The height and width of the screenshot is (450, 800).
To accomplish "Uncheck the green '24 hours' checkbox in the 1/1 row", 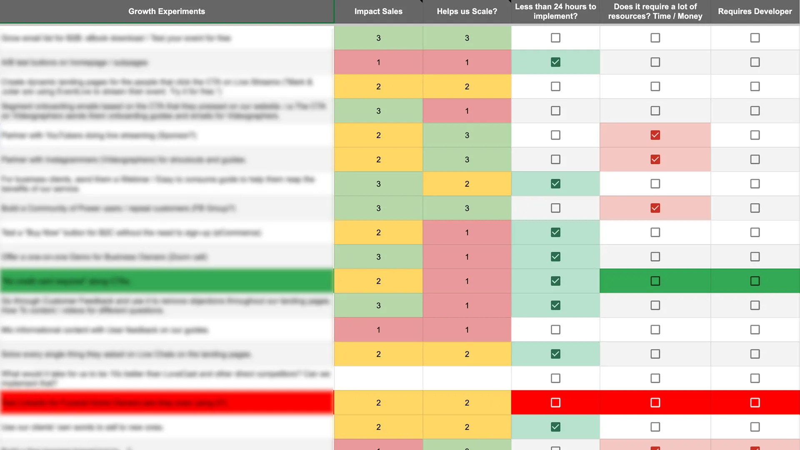I will click(555, 62).
